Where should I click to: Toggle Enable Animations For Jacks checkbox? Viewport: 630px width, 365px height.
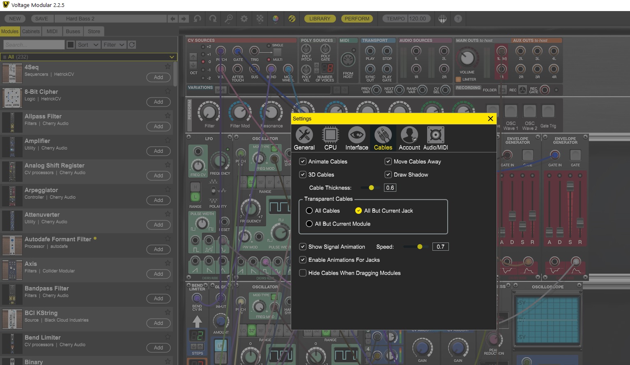tap(303, 260)
